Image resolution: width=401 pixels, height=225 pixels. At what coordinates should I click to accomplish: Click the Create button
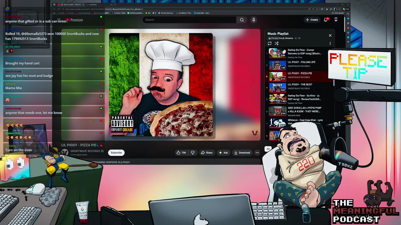coord(312,20)
